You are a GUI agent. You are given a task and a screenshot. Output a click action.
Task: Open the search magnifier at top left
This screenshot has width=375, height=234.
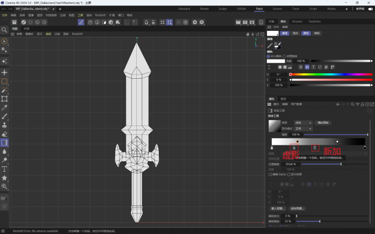point(4,30)
